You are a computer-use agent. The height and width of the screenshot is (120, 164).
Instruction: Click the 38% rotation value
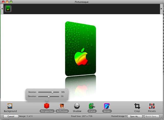63,92
